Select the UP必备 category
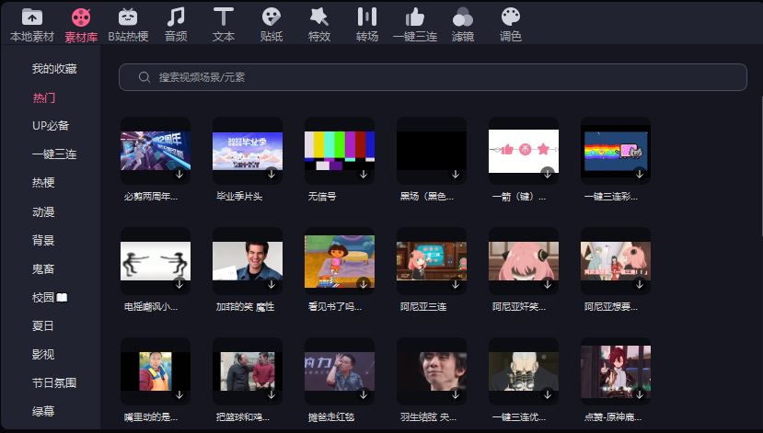763x433 pixels. (51, 126)
